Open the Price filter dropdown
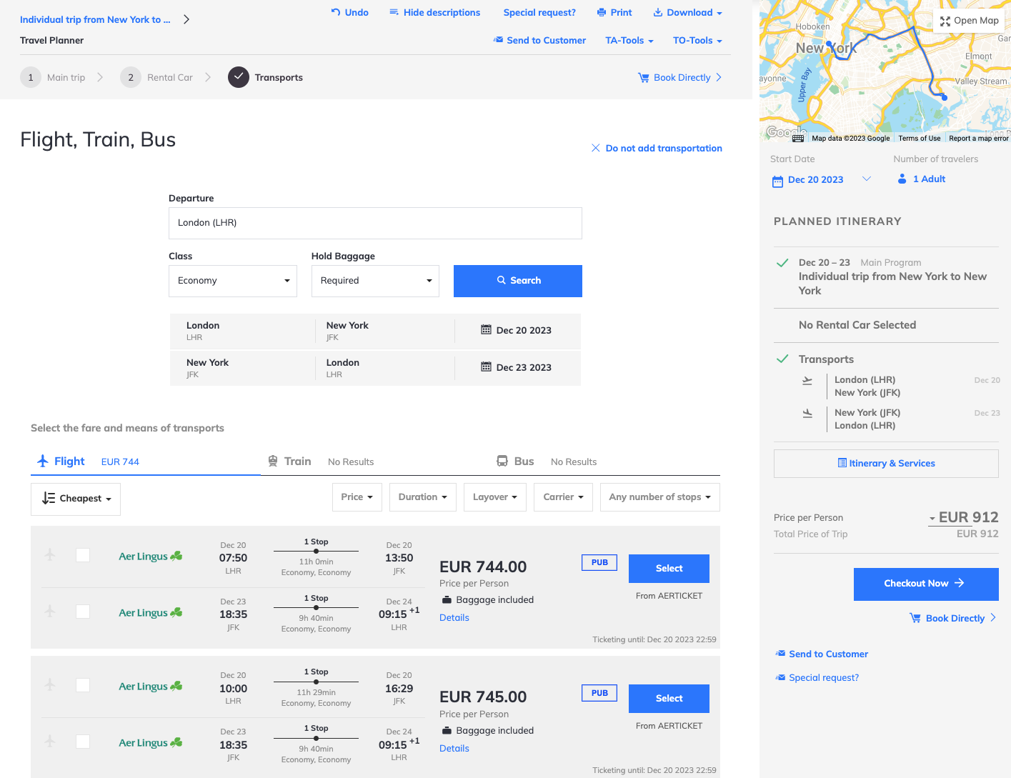1011x778 pixels. tap(357, 497)
